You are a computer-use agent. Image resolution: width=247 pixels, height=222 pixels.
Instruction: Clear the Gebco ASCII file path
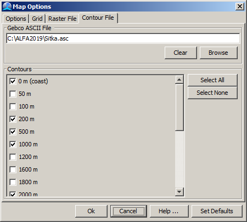pyautogui.click(x=181, y=53)
